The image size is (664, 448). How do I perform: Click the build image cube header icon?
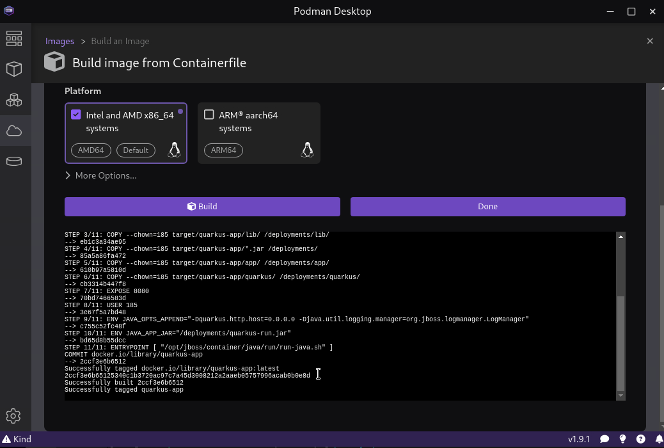54,62
